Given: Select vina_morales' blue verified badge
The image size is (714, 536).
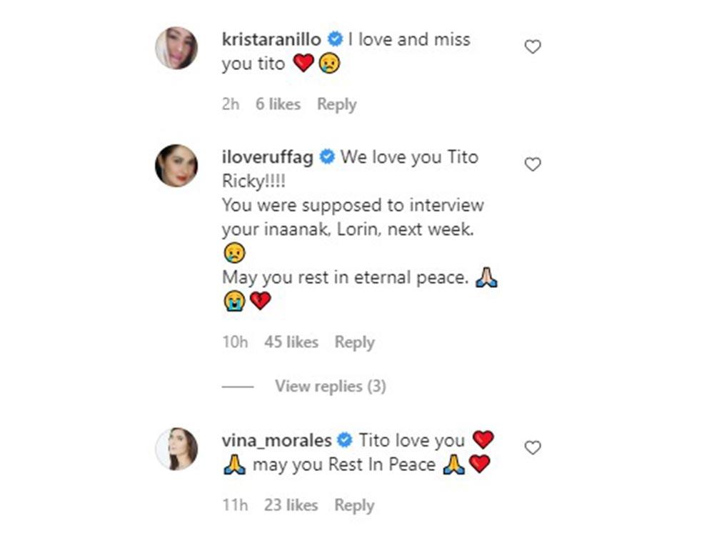Looking at the screenshot, I should 346,440.
